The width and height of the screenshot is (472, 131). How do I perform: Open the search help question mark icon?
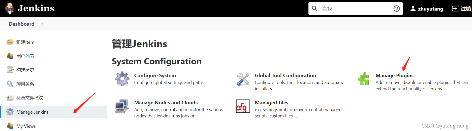(x=396, y=9)
